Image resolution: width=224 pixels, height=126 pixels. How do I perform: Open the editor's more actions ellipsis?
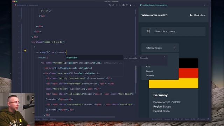pyautogui.click(x=134, y=5)
